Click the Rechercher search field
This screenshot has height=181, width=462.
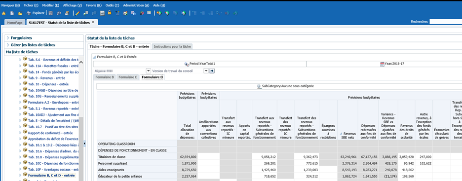click(446, 22)
